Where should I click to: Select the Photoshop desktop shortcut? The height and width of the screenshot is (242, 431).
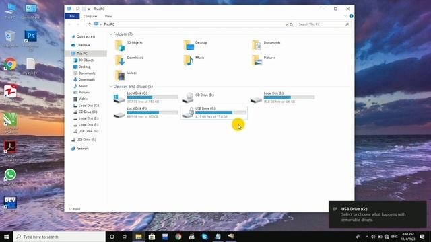click(31, 40)
